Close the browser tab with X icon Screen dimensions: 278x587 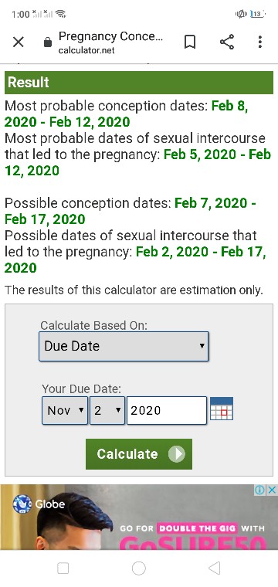(18, 42)
